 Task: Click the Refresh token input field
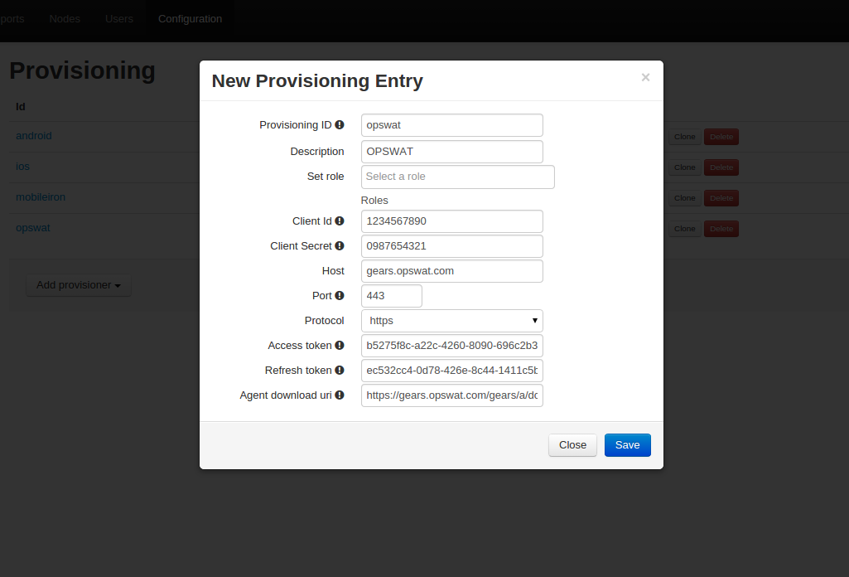[x=452, y=371]
